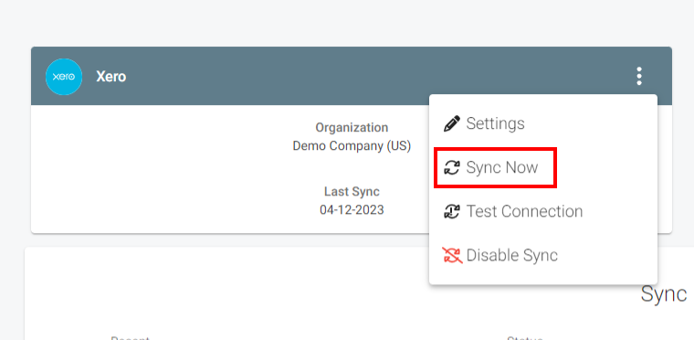Click the red crossed-out sync icon
Viewport: 694px width, 340px height.
point(452,255)
